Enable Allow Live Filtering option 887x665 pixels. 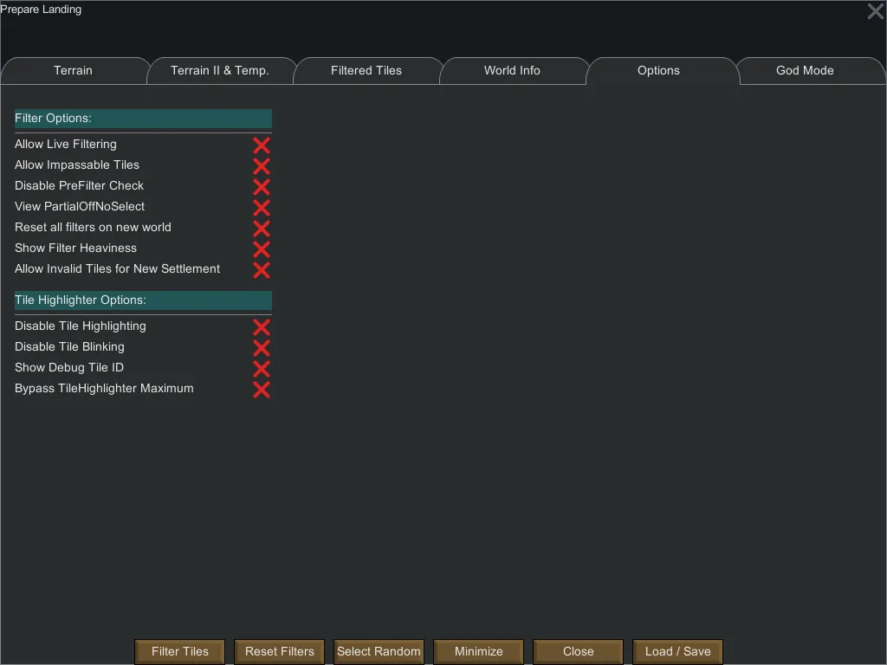tap(261, 145)
